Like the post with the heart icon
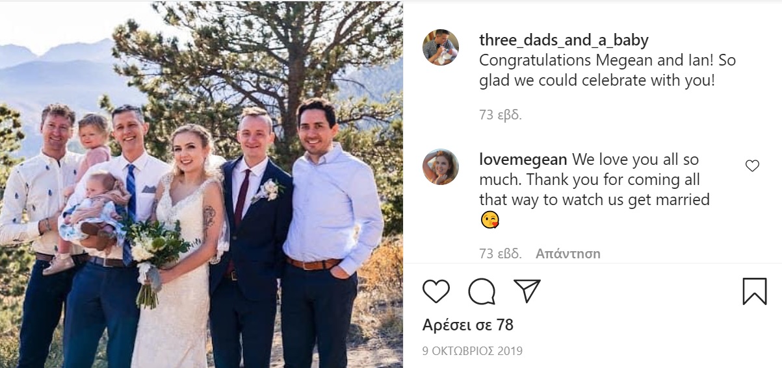The image size is (782, 368). click(436, 291)
